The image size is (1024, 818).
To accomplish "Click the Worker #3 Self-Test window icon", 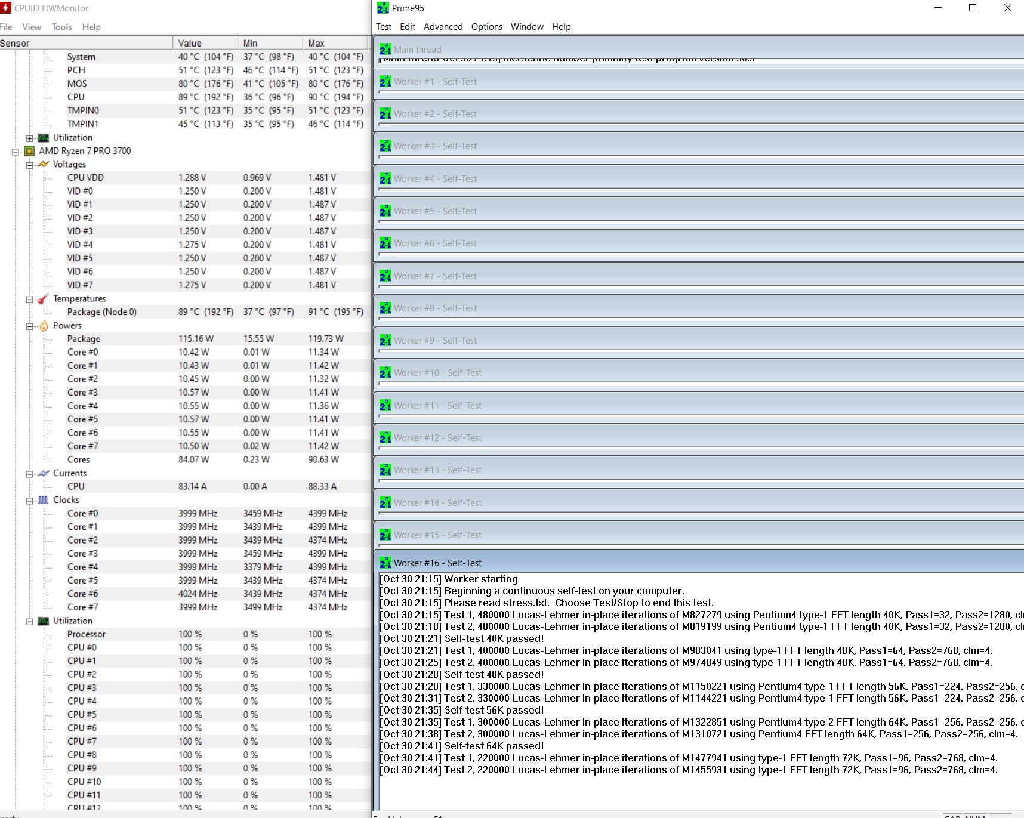I will tap(385, 146).
